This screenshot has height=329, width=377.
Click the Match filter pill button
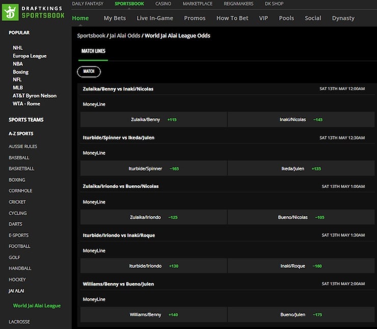coord(89,71)
